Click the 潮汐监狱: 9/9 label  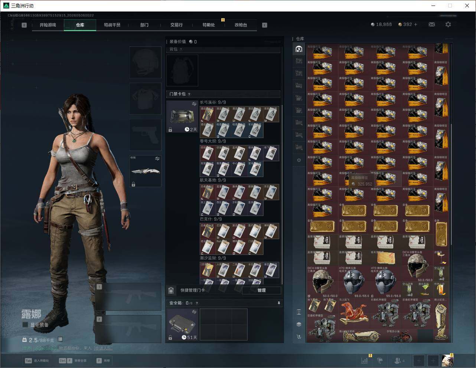click(x=213, y=258)
